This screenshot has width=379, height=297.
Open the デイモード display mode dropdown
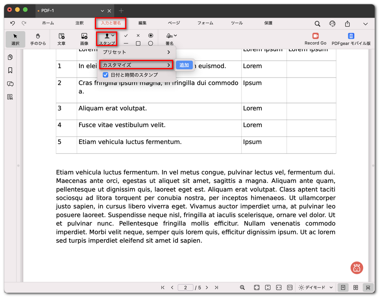click(316, 288)
